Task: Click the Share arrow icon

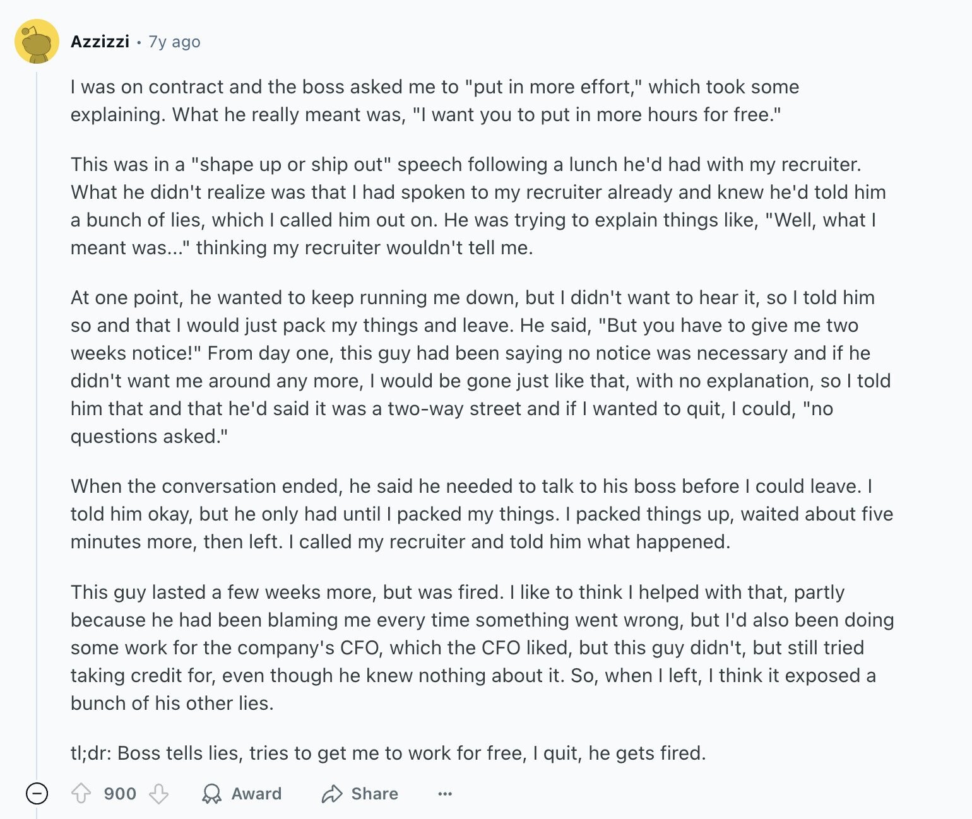Action: pos(332,793)
